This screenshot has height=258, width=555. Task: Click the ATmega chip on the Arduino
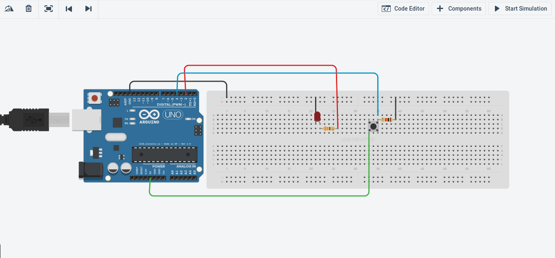[164, 154]
